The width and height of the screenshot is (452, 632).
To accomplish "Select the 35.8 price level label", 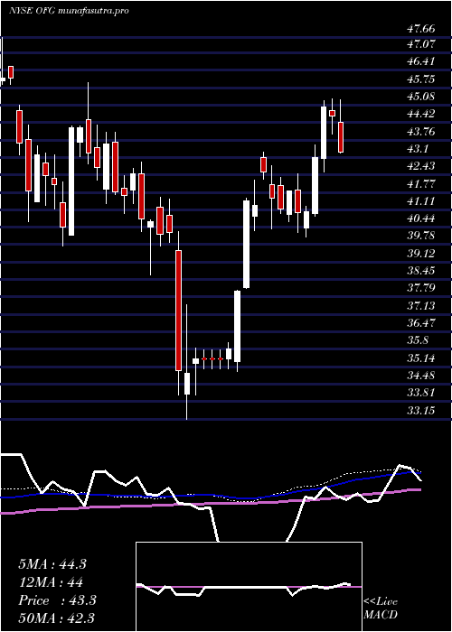I will [x=418, y=340].
